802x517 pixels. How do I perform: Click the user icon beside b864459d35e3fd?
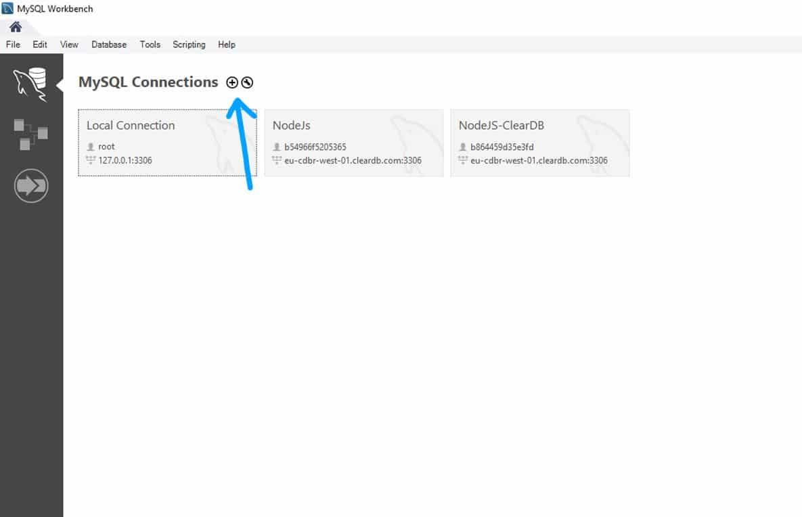pyautogui.click(x=463, y=147)
